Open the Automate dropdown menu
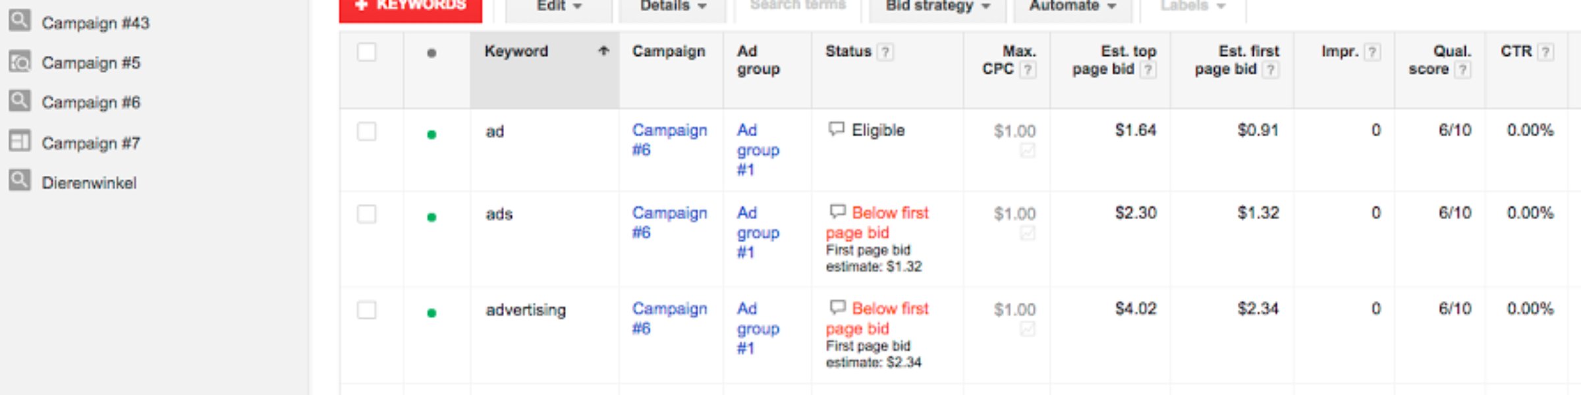 1072,7
